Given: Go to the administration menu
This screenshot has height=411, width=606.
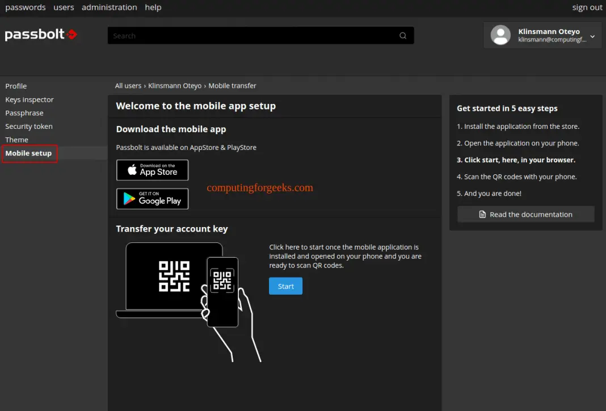Looking at the screenshot, I should (110, 7).
